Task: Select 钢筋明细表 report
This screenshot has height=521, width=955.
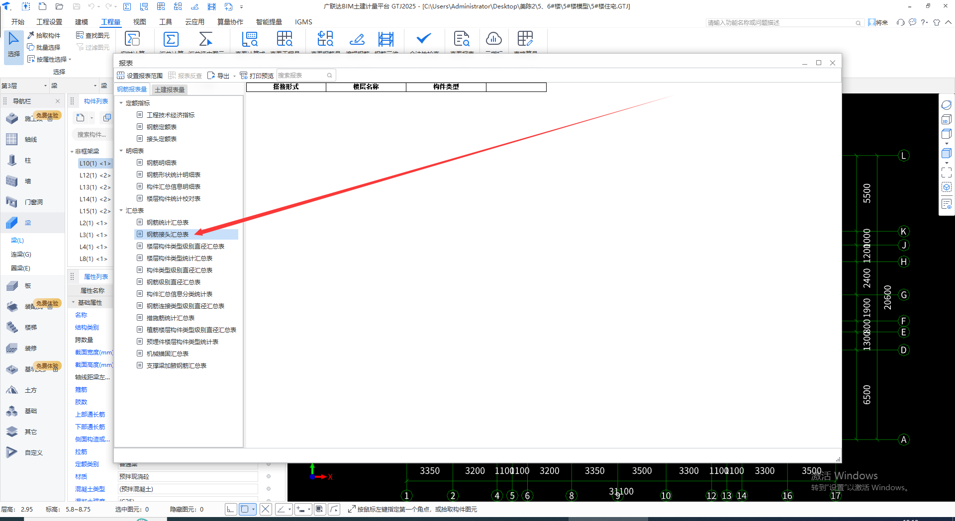Action: pyautogui.click(x=161, y=163)
